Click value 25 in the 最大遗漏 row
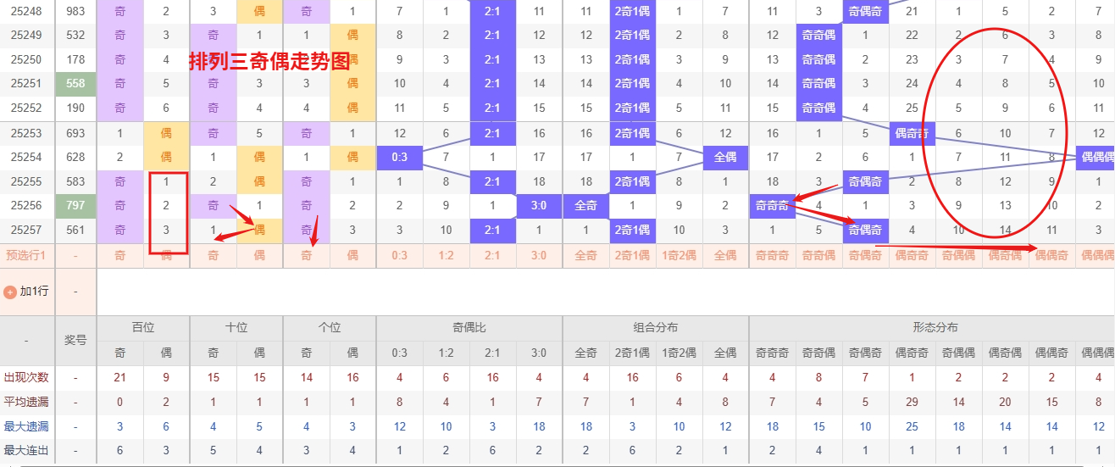Viewport: 1115px width, 467px height. click(912, 426)
